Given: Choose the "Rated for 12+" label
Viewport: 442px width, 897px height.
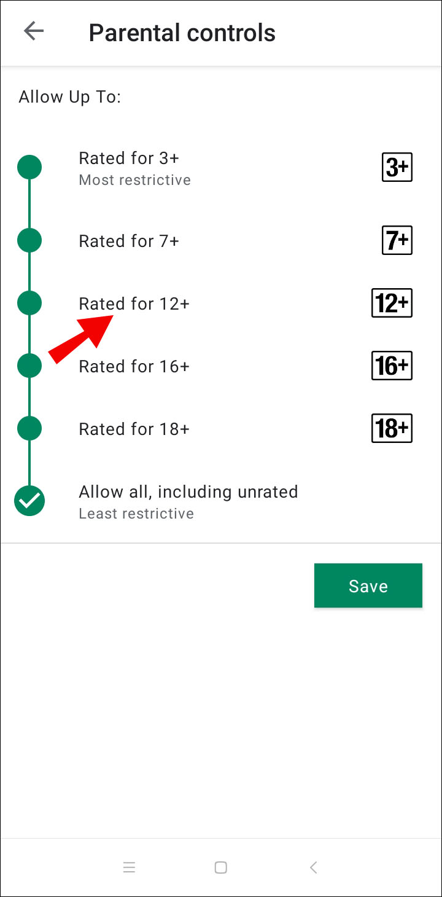Looking at the screenshot, I should (134, 304).
